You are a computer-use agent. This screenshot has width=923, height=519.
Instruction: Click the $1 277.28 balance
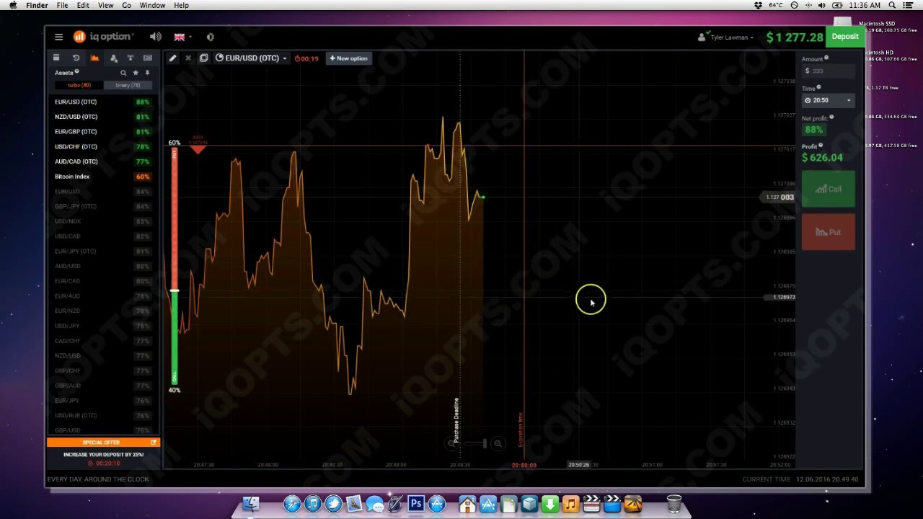(x=794, y=37)
